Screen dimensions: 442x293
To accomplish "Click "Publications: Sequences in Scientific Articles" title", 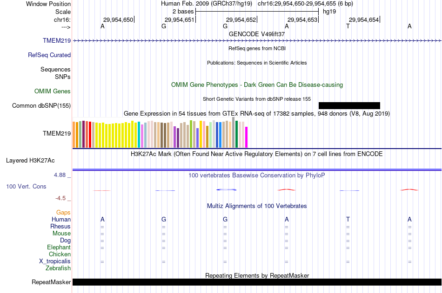I will [x=257, y=63].
